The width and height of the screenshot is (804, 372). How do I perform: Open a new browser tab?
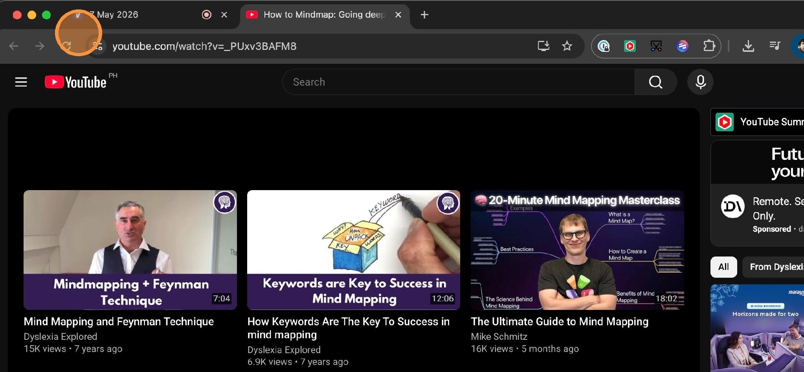coord(424,15)
